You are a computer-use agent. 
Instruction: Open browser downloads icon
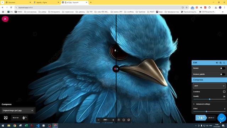click(216, 7)
